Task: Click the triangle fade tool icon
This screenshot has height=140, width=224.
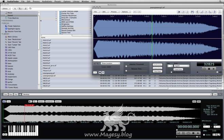Action: 202,12
